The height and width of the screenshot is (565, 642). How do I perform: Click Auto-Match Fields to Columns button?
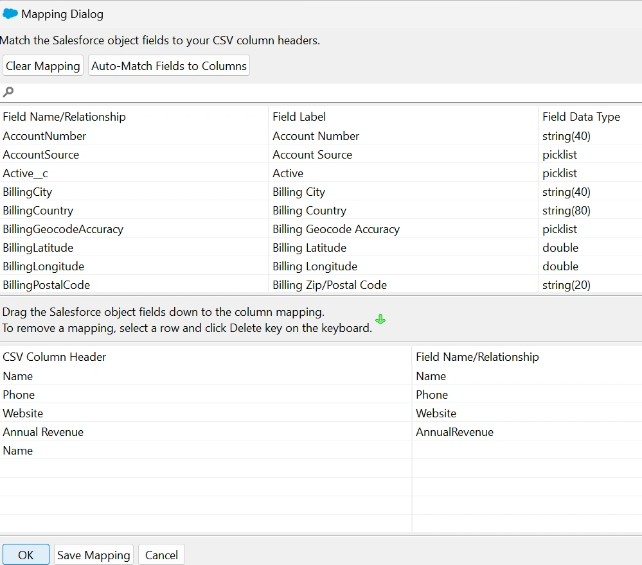[x=168, y=66]
